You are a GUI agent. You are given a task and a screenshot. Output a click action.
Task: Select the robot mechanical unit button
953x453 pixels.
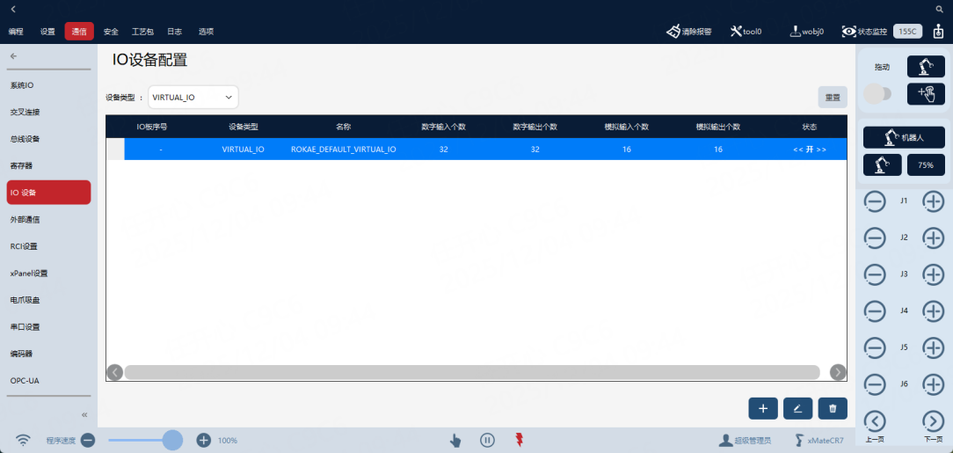[904, 137]
